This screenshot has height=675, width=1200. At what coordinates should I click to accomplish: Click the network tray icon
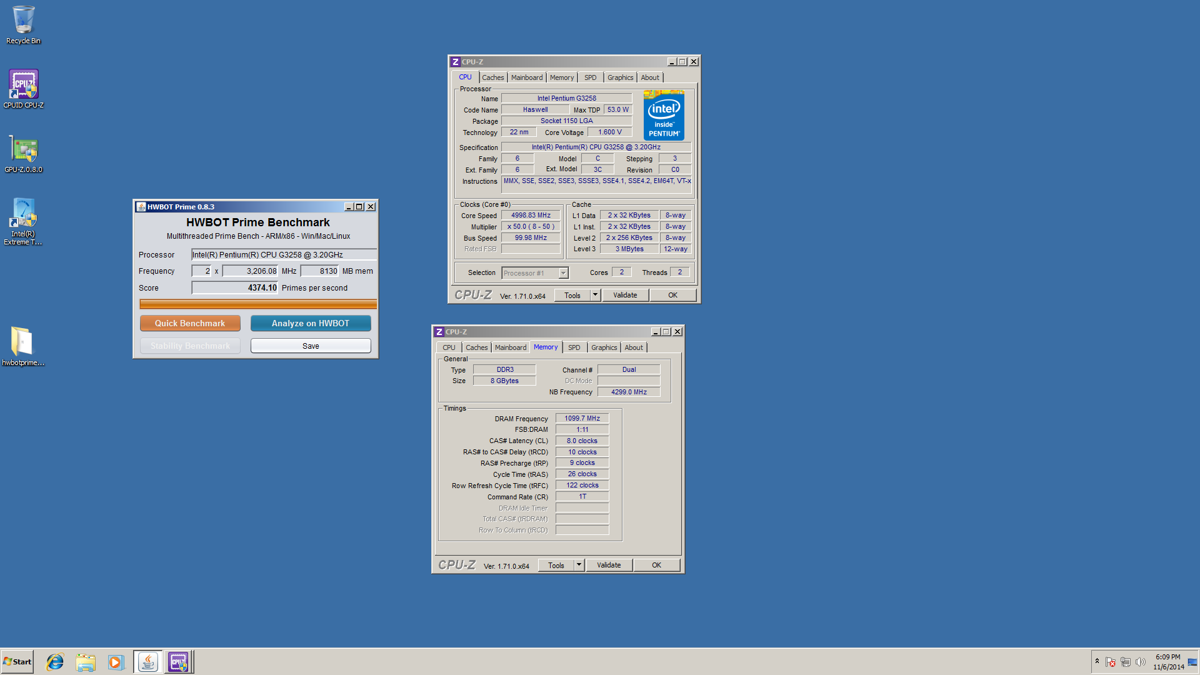tap(1125, 662)
